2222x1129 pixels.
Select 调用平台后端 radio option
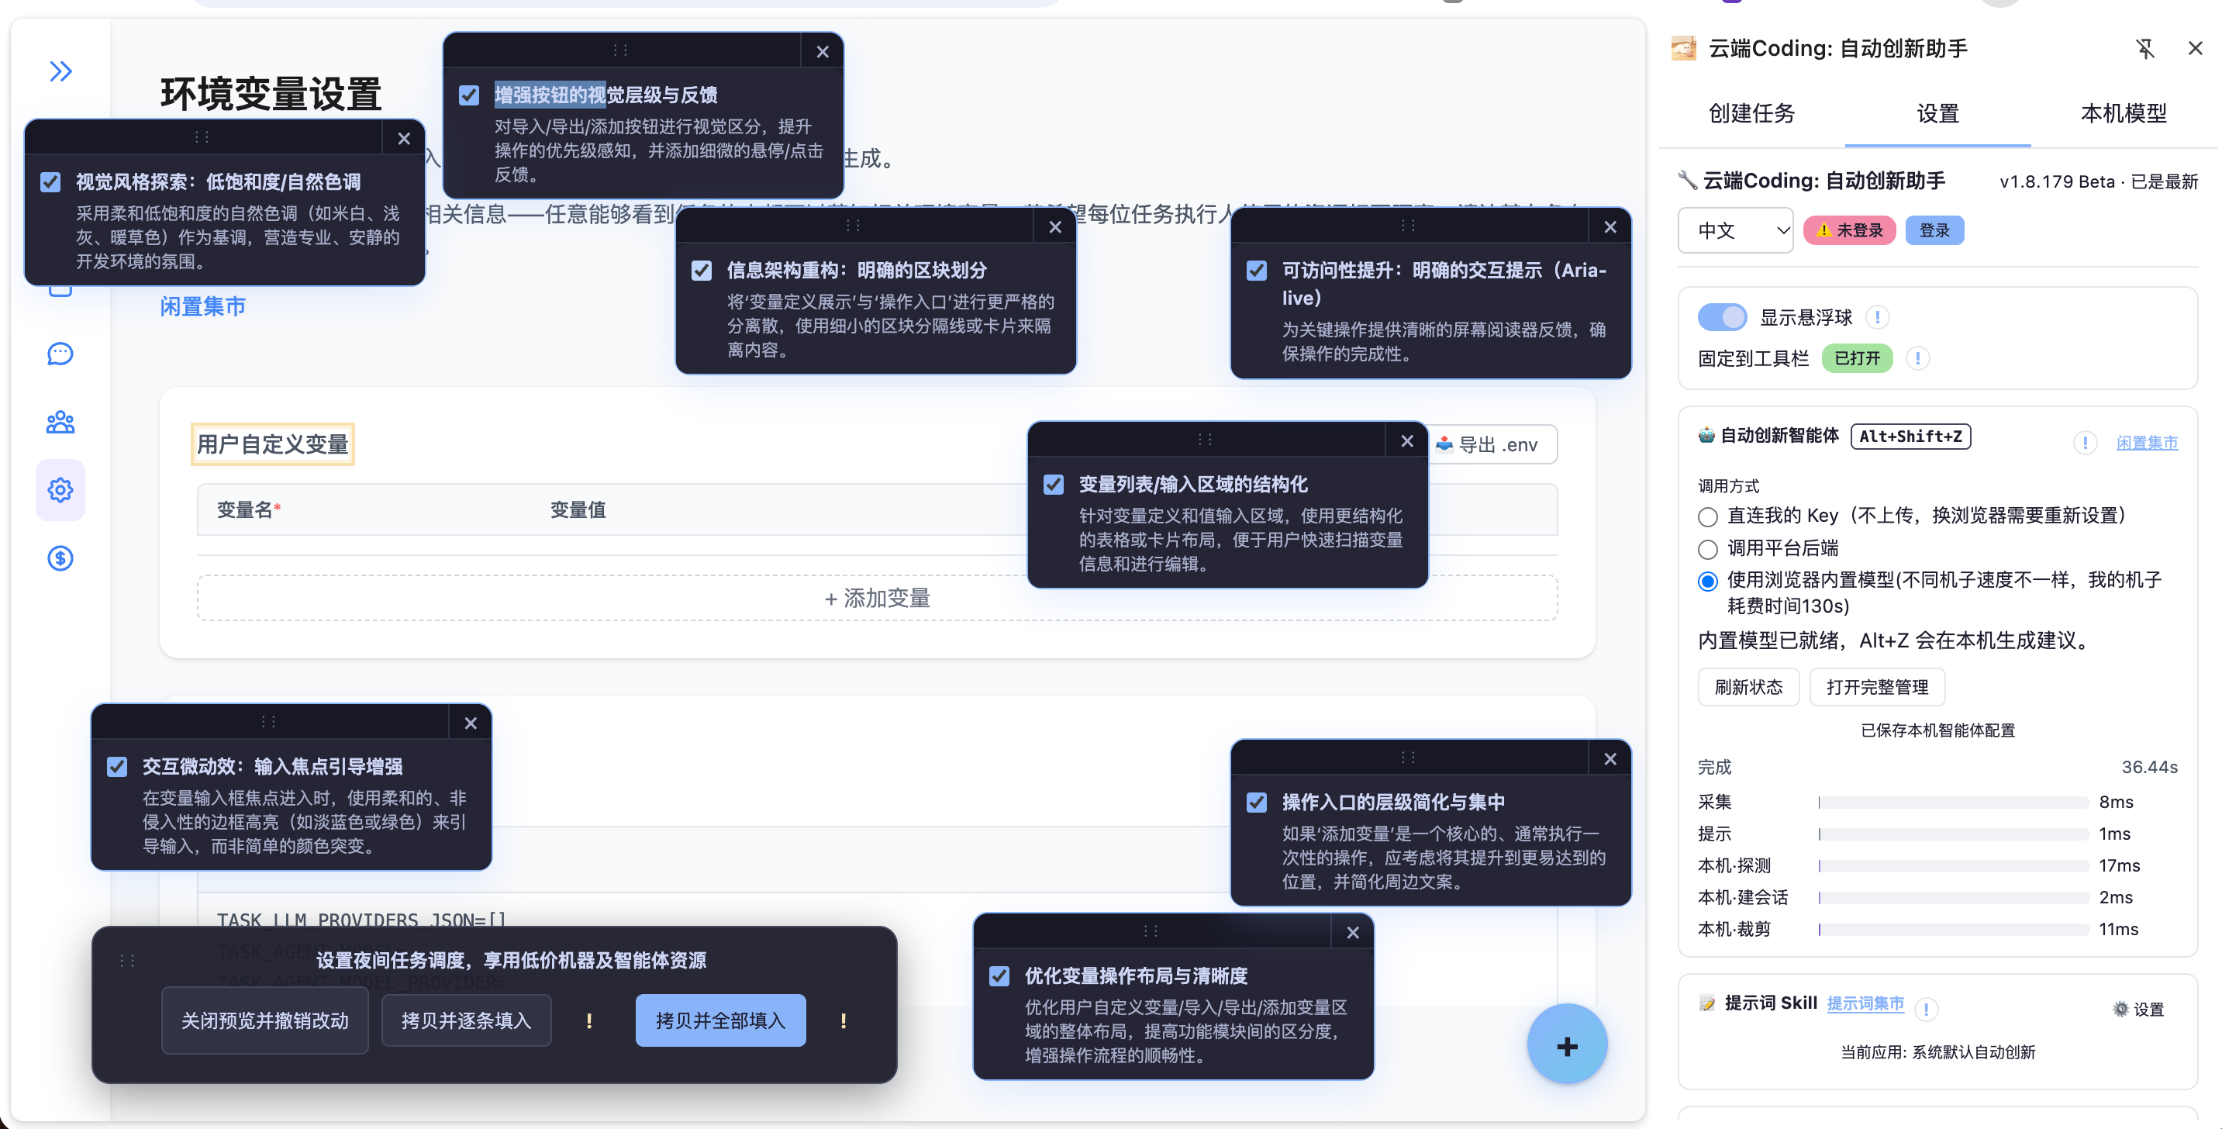click(x=1707, y=550)
